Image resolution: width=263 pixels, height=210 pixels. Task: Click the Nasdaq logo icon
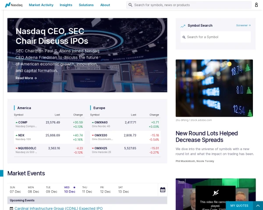[8, 5]
